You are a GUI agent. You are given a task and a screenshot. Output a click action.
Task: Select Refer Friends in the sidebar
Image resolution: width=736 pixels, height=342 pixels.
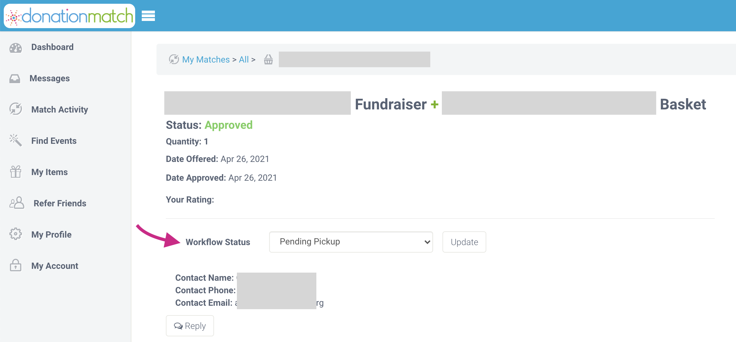point(60,204)
